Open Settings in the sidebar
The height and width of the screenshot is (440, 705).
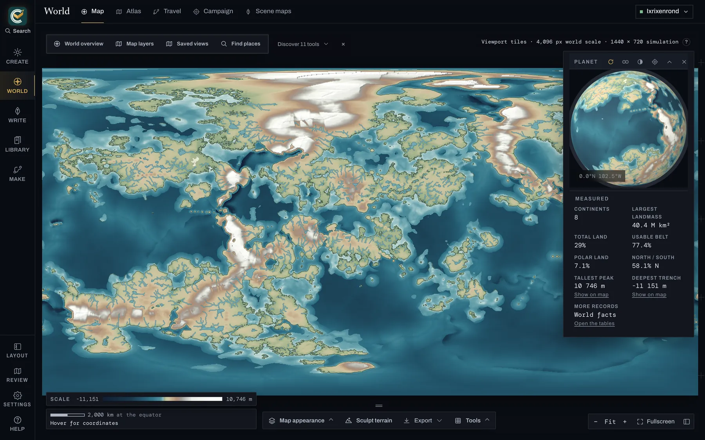(x=17, y=399)
